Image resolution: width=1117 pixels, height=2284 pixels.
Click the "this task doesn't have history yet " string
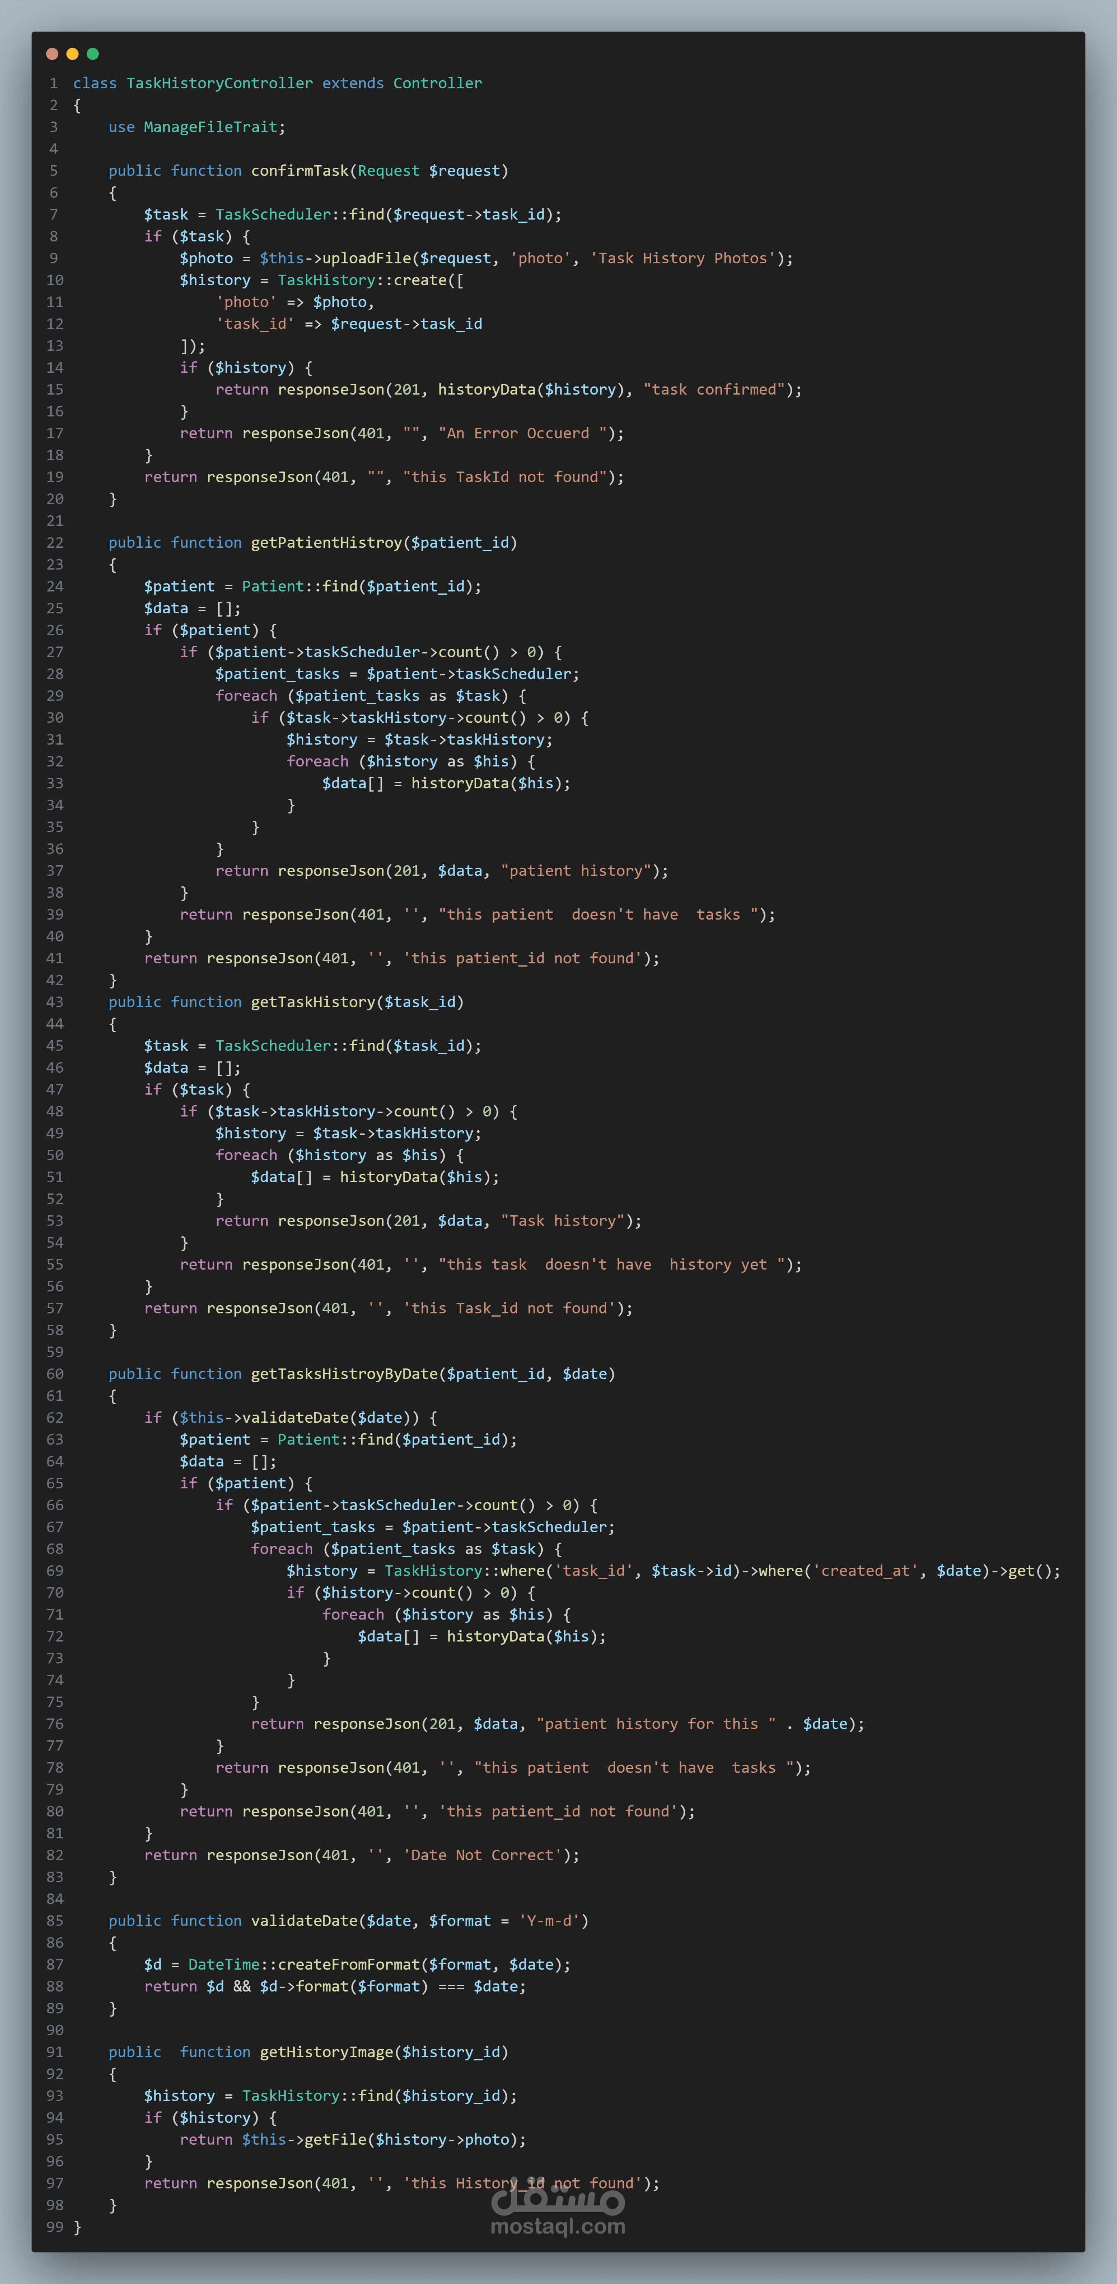(612, 1264)
